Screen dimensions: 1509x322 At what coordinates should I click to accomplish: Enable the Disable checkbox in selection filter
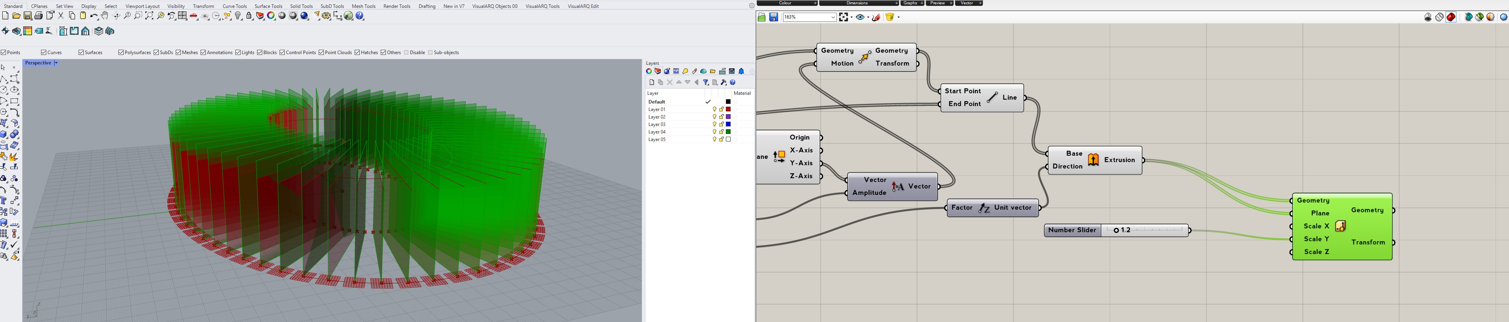[x=406, y=53]
